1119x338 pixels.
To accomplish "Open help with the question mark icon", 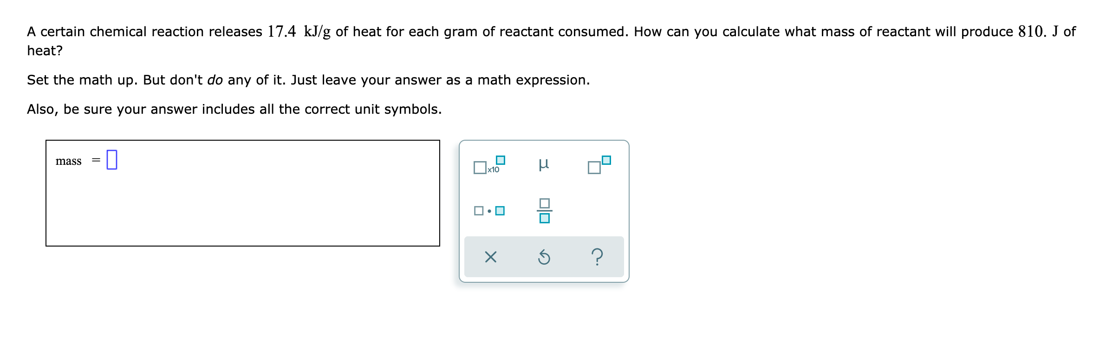I will point(598,257).
